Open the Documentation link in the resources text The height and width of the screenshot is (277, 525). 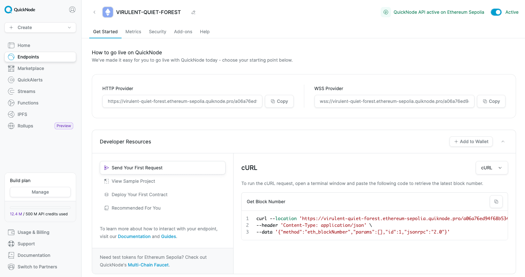(134, 236)
